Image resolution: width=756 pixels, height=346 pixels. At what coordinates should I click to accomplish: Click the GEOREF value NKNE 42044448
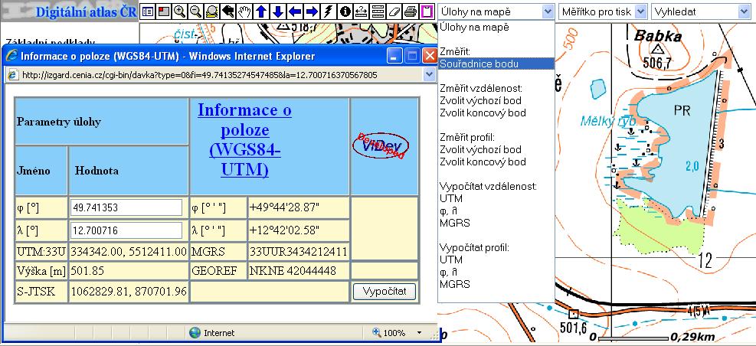click(293, 271)
